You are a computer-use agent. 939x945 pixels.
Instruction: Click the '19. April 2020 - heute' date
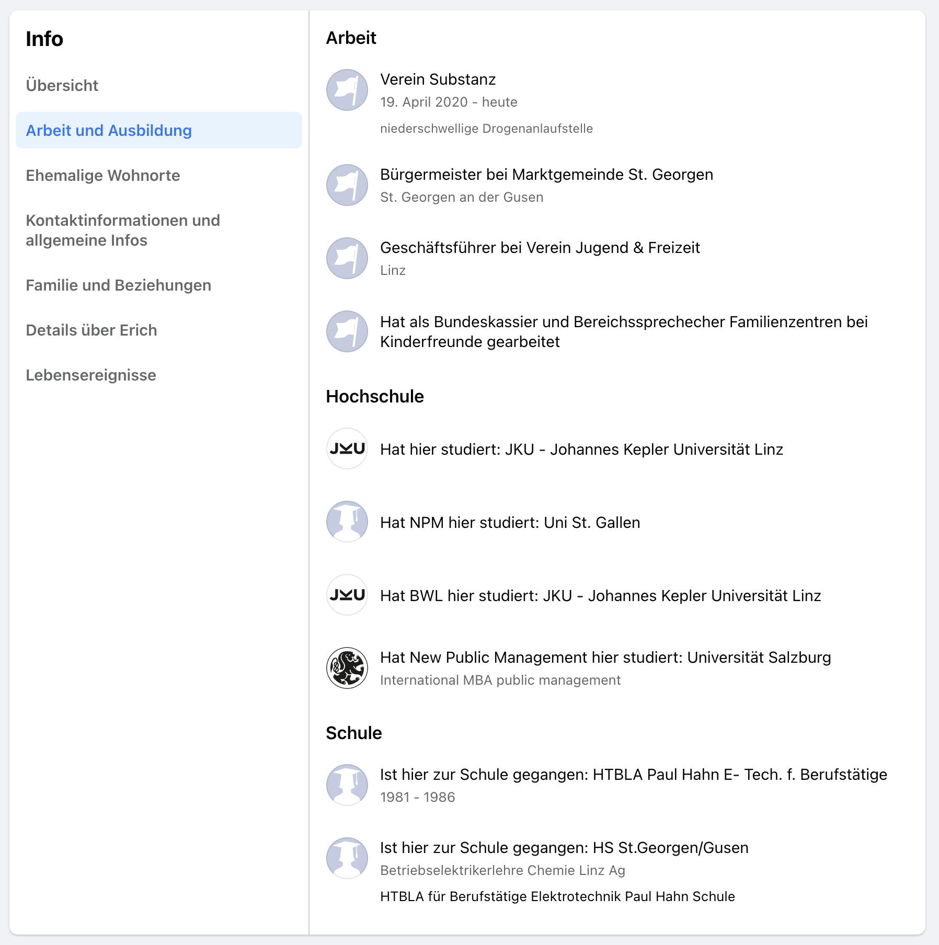449,102
